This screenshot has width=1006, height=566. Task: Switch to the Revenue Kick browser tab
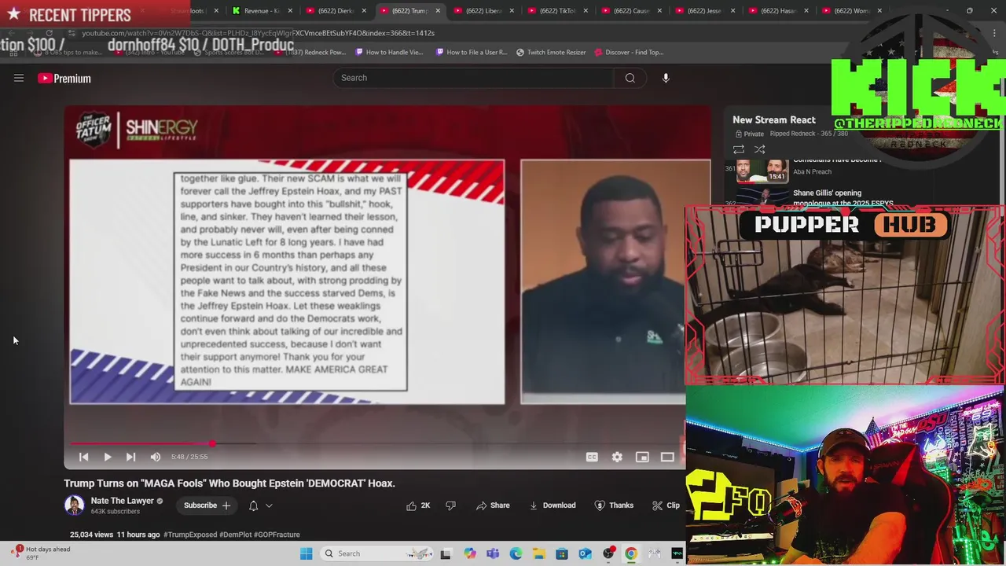click(262, 11)
